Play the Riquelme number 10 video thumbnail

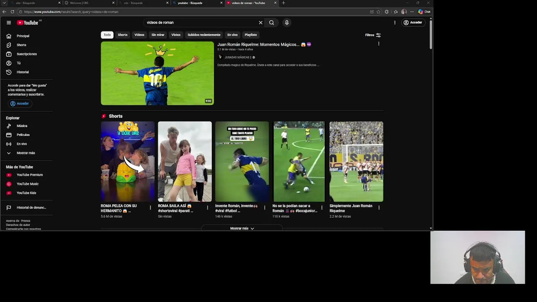157,73
